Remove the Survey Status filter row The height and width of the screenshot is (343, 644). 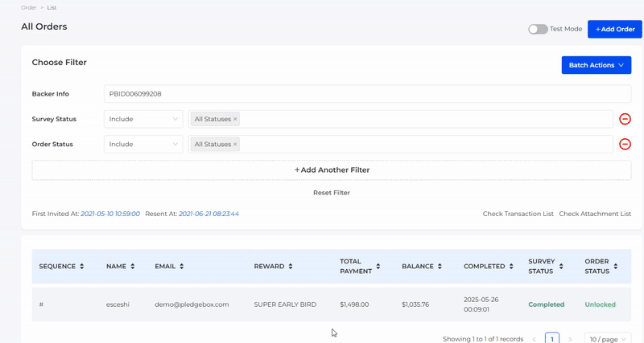click(625, 119)
